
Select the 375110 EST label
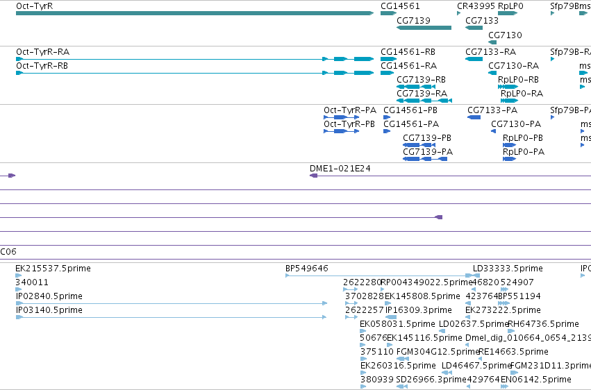click(x=377, y=352)
